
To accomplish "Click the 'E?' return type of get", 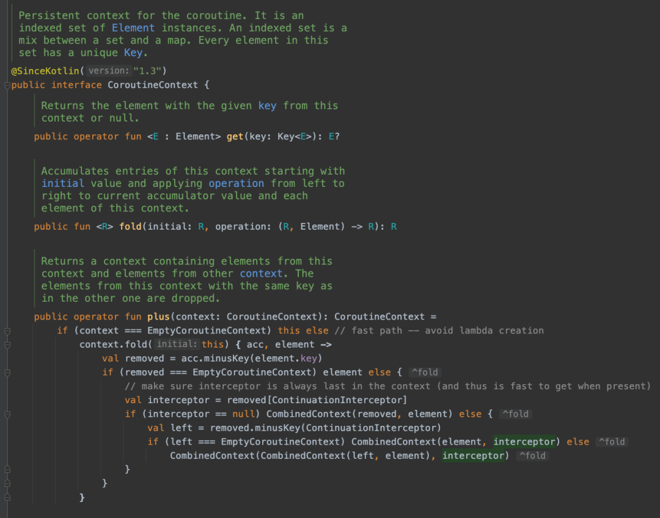I will pos(334,137).
